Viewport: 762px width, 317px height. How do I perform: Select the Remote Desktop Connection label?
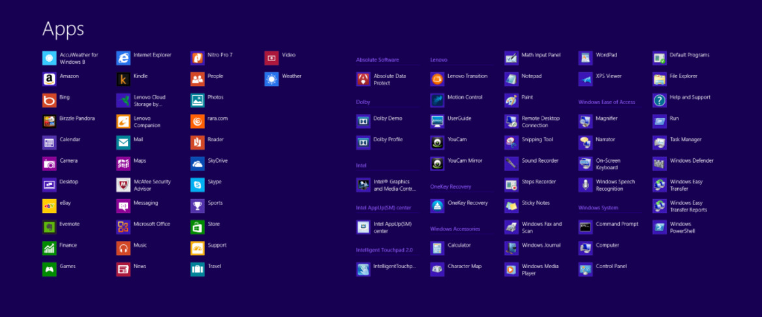tap(541, 122)
